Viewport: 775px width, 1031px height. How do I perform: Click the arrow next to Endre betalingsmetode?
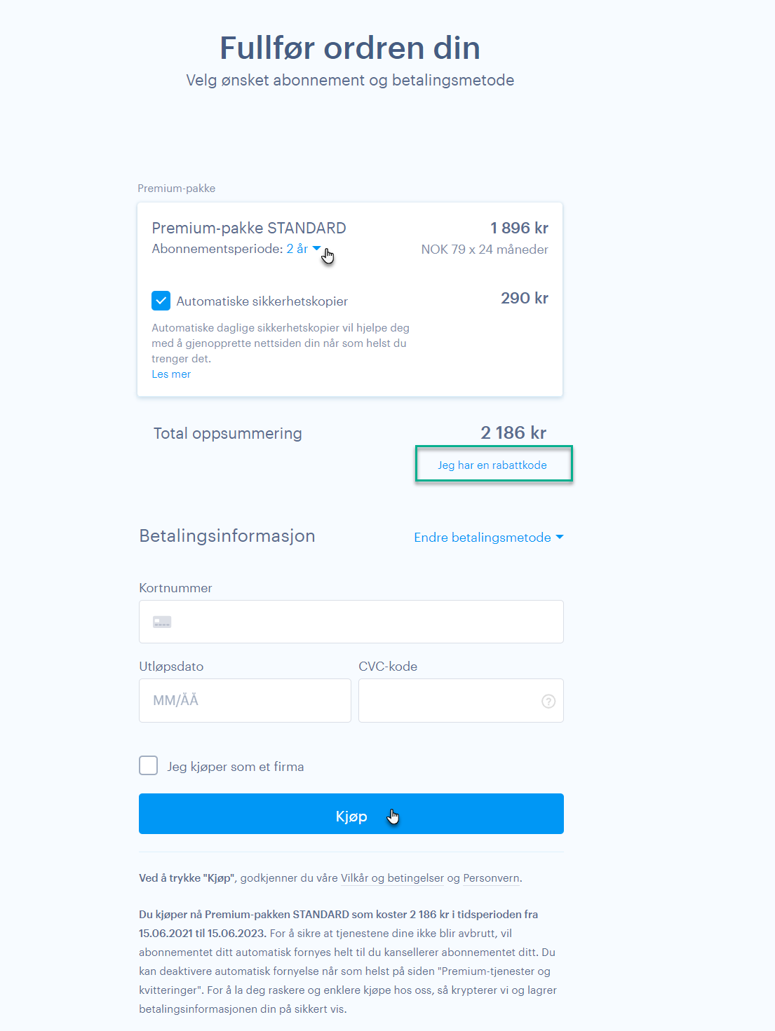[x=560, y=538]
